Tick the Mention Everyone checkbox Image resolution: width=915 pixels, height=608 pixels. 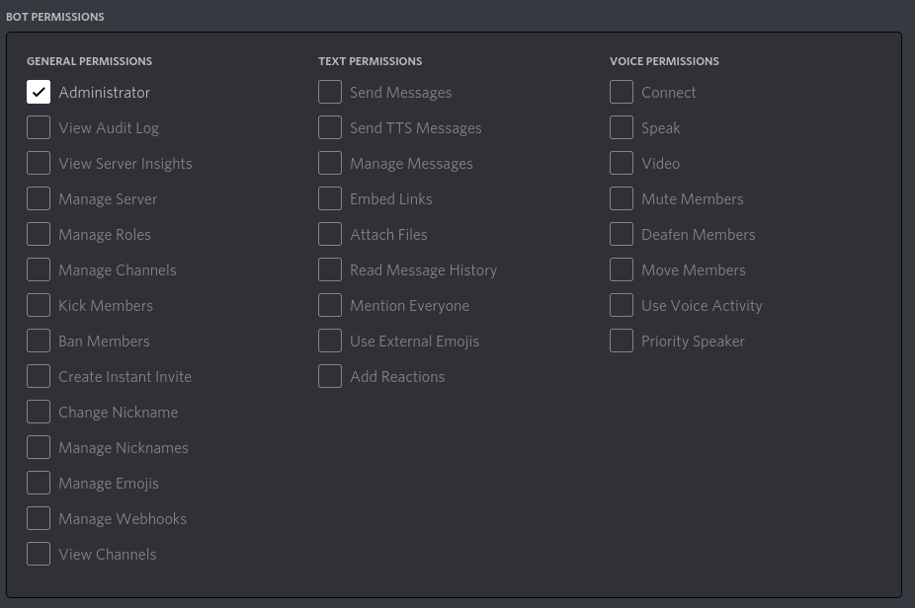330,306
